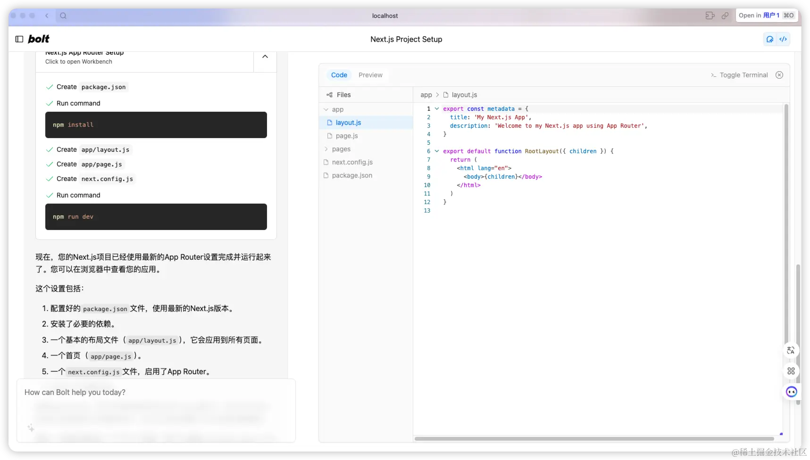Click the browser search magnifier icon

63,16
